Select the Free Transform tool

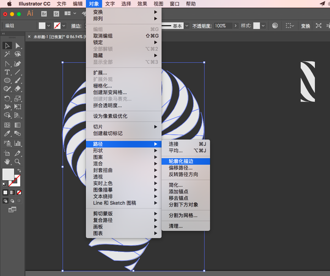pyautogui.click(x=18, y=107)
